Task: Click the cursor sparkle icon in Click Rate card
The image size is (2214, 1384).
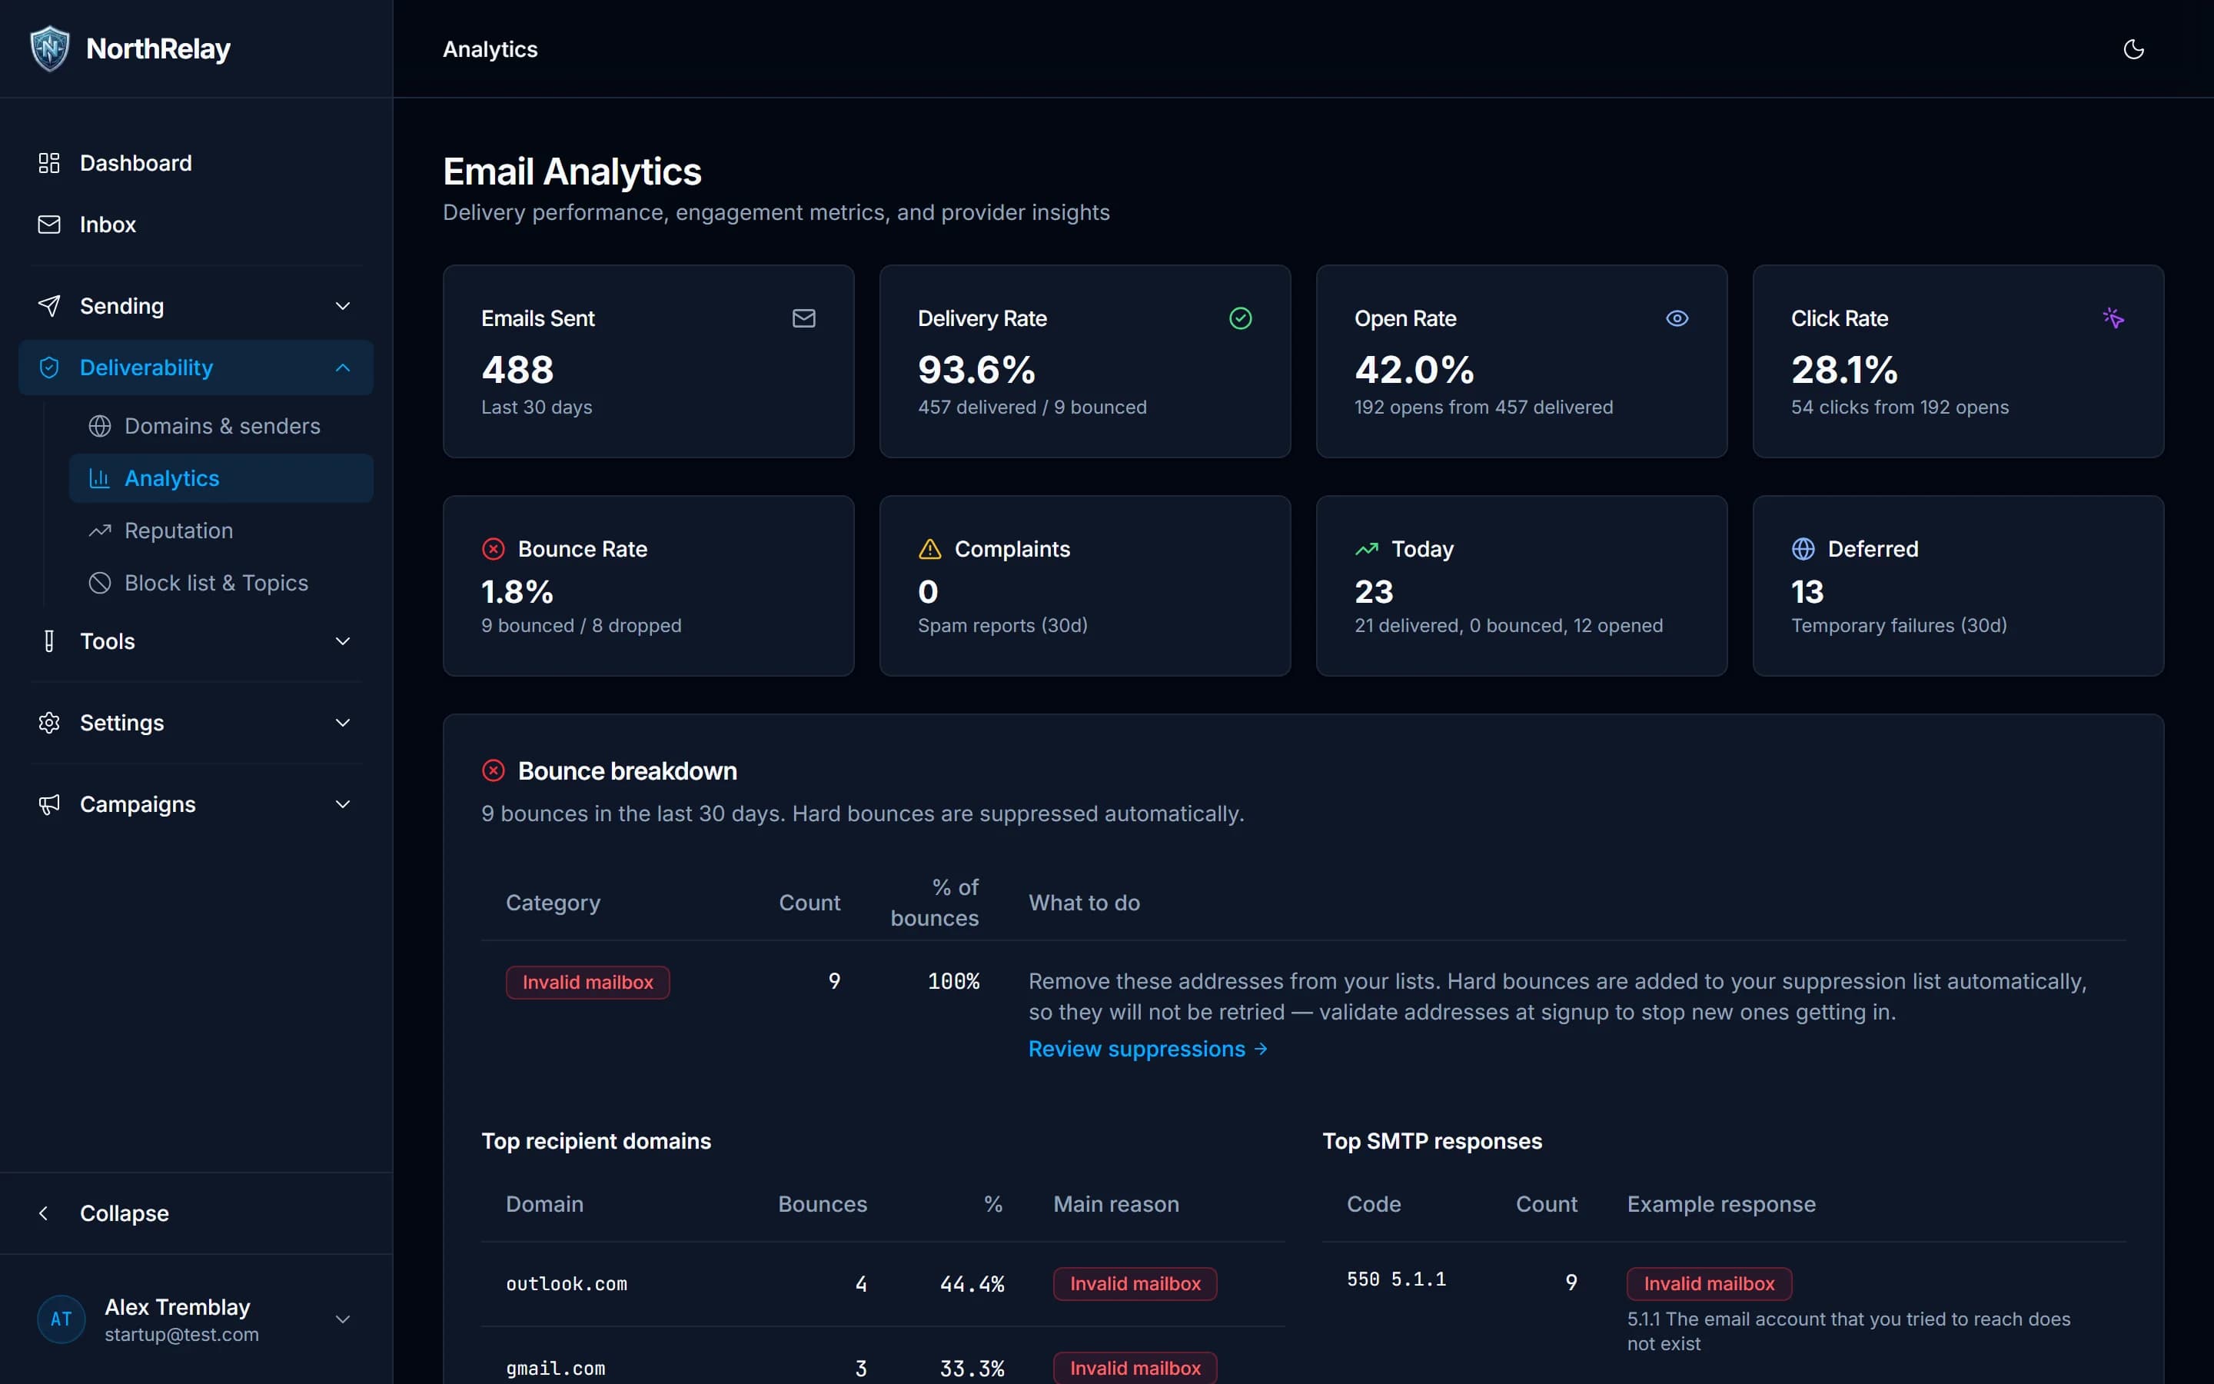Action: 2113,318
